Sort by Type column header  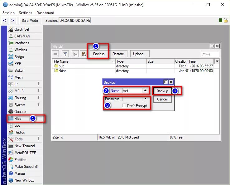[x=131, y=61]
